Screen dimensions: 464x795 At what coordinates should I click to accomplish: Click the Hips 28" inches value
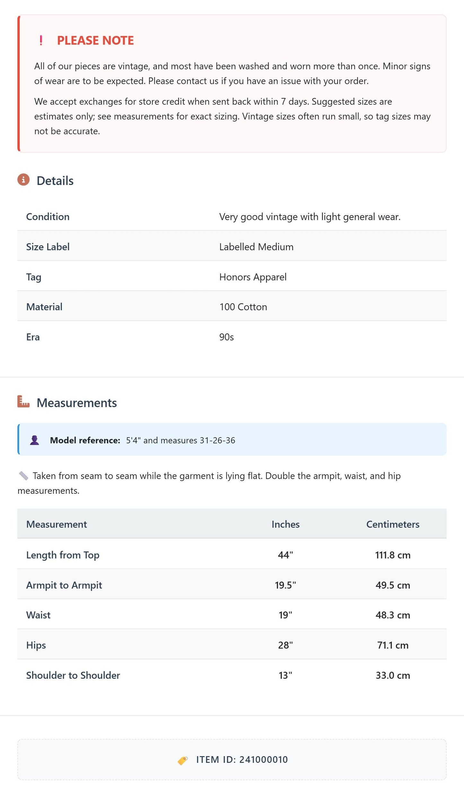(x=285, y=645)
